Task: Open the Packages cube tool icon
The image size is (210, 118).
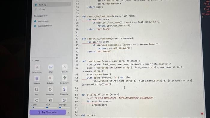Action: coord(64,100)
